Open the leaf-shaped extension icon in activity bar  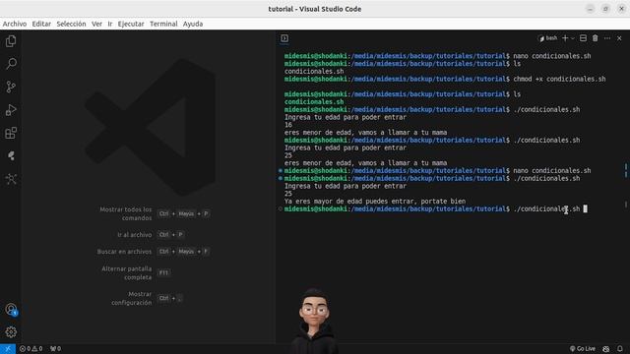11,155
